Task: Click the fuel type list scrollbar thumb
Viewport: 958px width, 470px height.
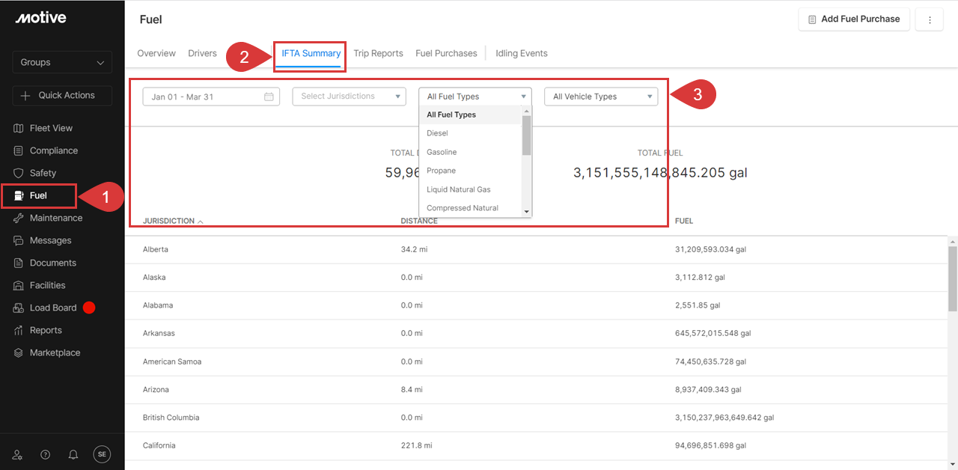Action: (526, 135)
